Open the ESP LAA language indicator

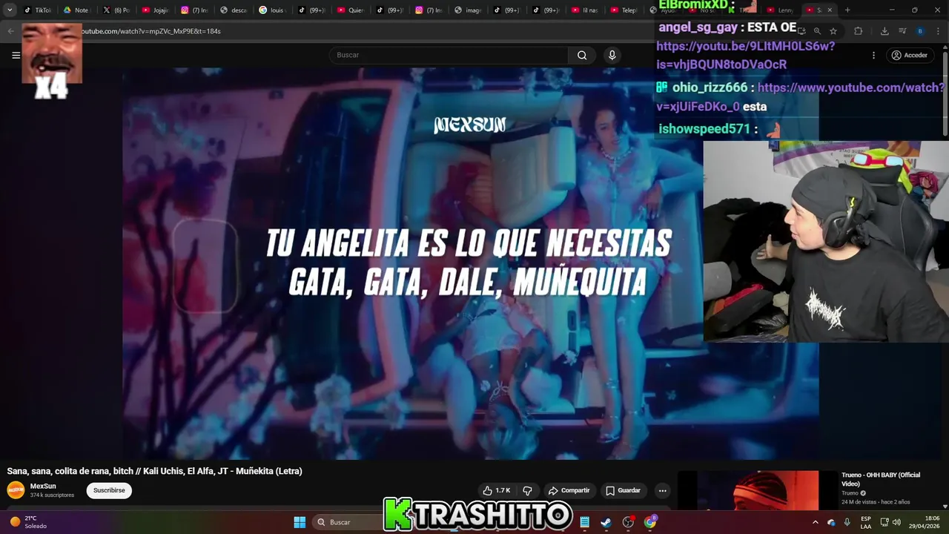[866, 522]
